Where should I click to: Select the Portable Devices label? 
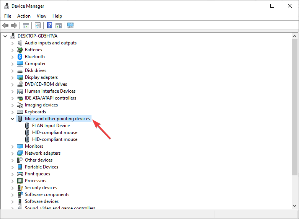42,167
